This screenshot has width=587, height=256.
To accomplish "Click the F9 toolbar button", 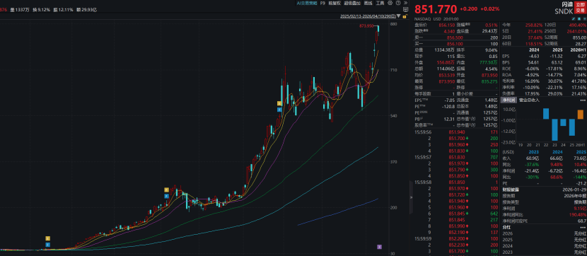I will pos(322,3).
